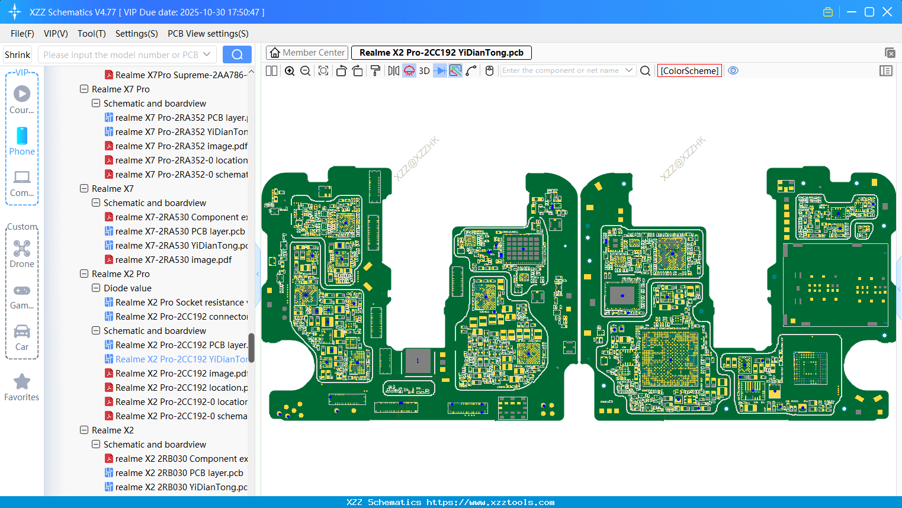Open the ColorScheme picker
Viewport: 902px width, 508px height.
click(689, 71)
